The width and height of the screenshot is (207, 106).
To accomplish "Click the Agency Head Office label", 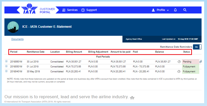I will 134,39.
